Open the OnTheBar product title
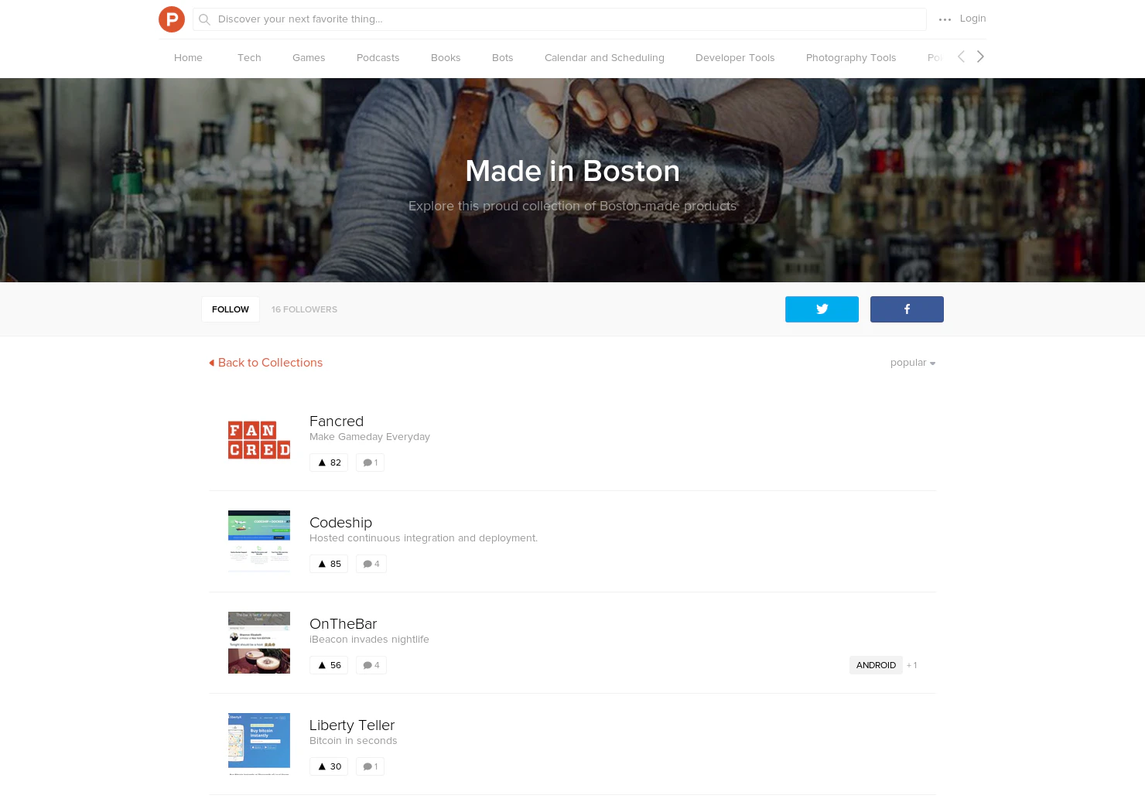 click(x=343, y=624)
